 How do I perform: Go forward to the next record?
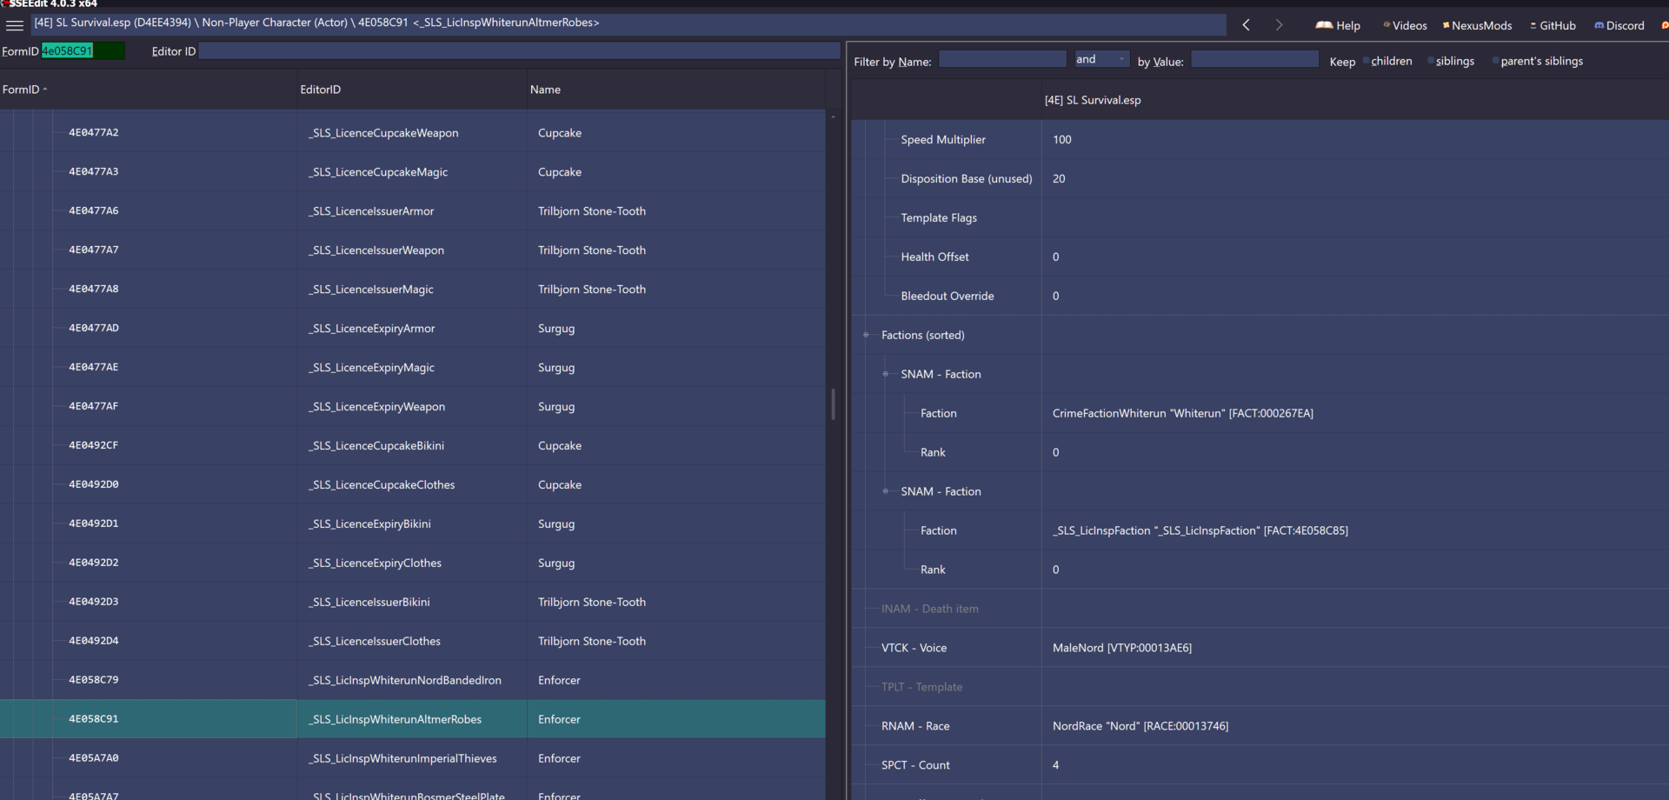(x=1279, y=25)
